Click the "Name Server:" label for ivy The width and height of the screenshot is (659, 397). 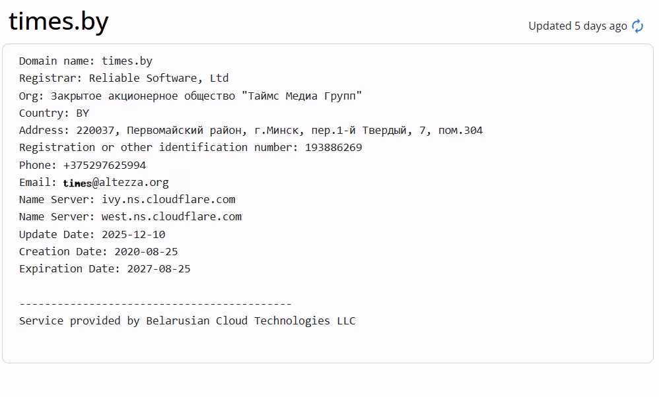click(57, 199)
